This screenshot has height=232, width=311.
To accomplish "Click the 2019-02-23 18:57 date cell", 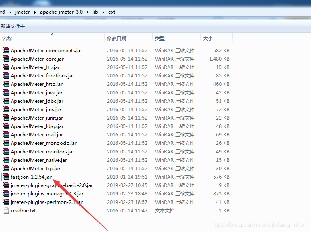I will tap(127, 202).
